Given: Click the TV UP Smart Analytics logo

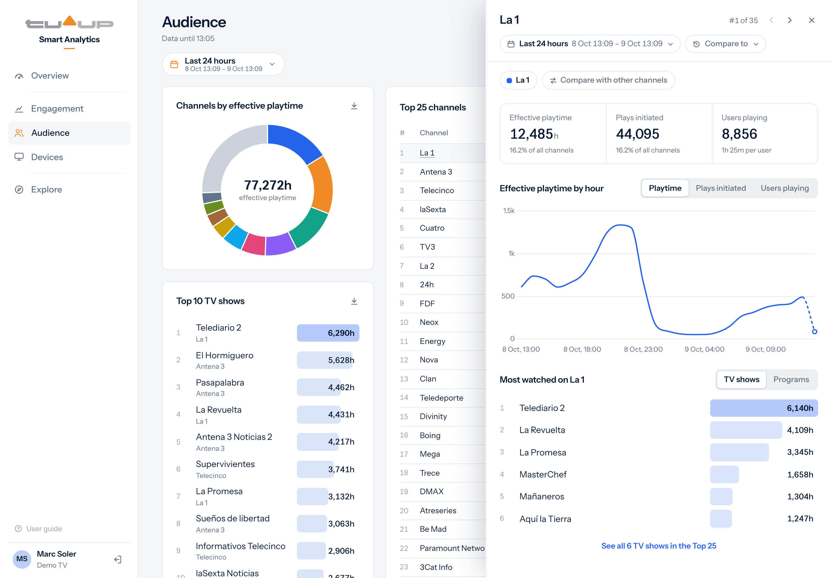Looking at the screenshot, I should pyautogui.click(x=69, y=32).
